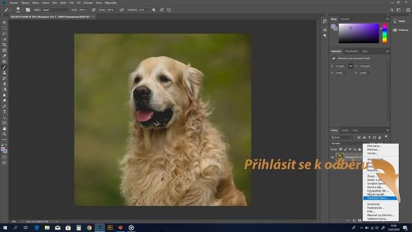Select the Rectangular Marquee tool
412x232 pixels.
(x=5, y=28)
